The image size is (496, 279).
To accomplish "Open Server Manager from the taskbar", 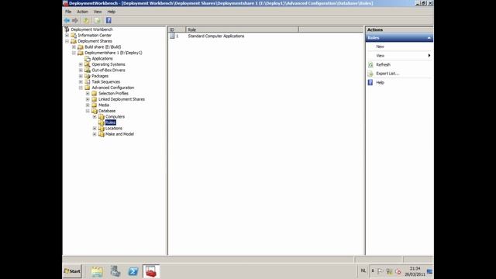I will click(x=115, y=271).
